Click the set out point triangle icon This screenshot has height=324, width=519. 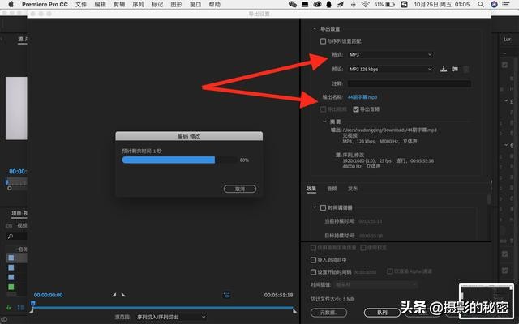click(123, 295)
